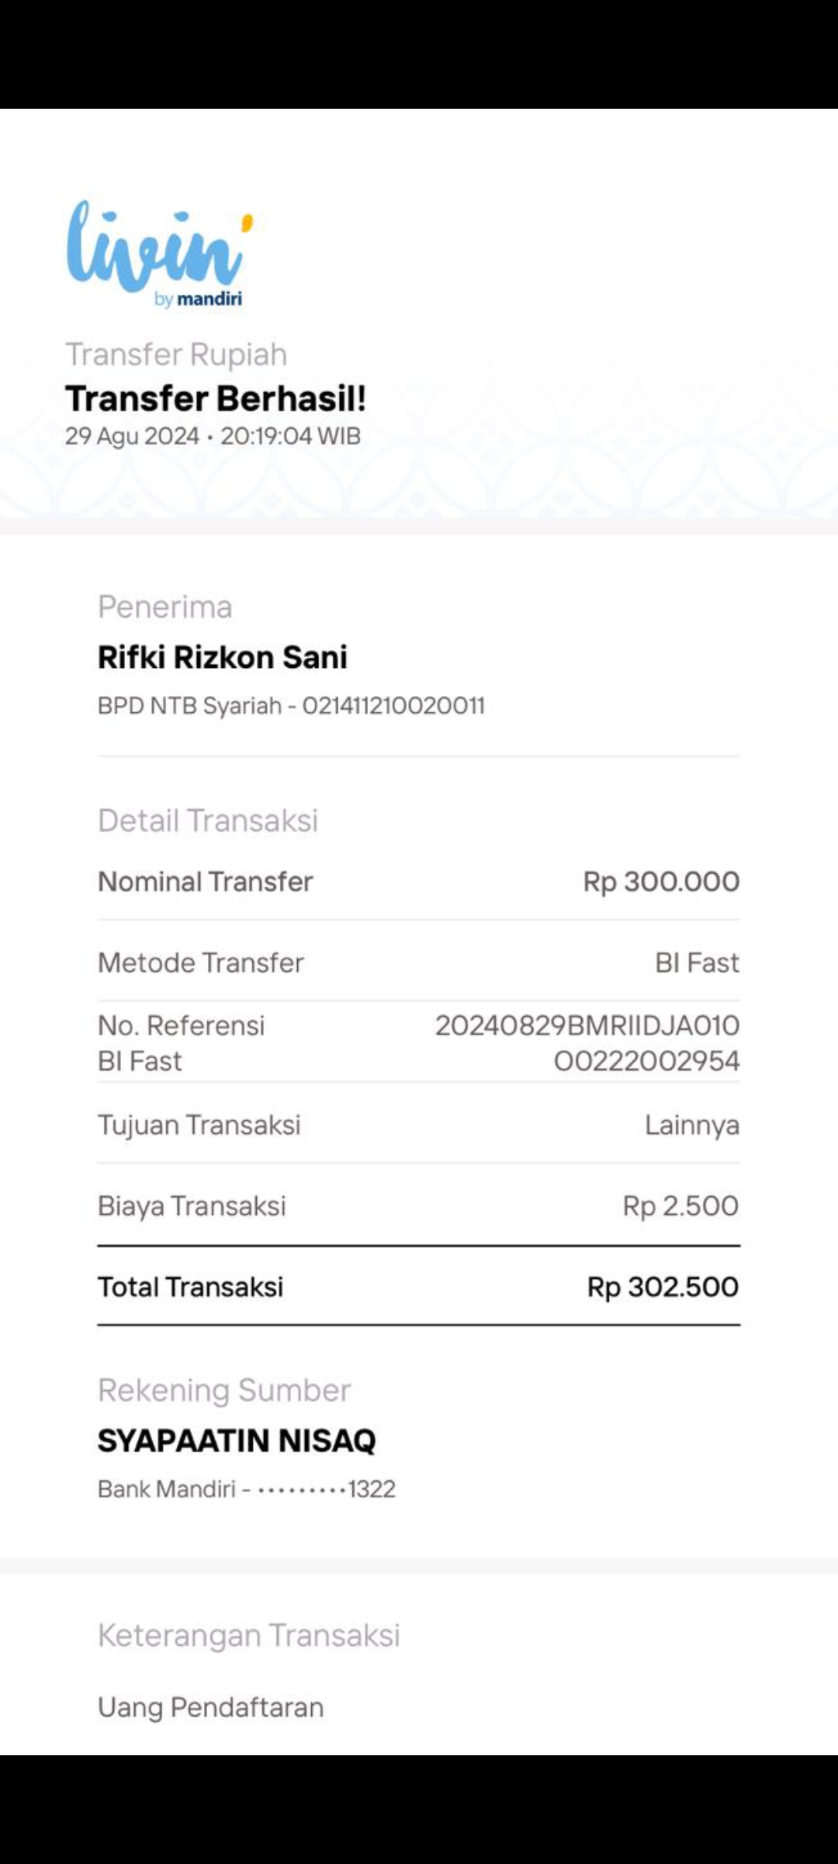Tap the Lainnya transaction purpose value

click(691, 1125)
